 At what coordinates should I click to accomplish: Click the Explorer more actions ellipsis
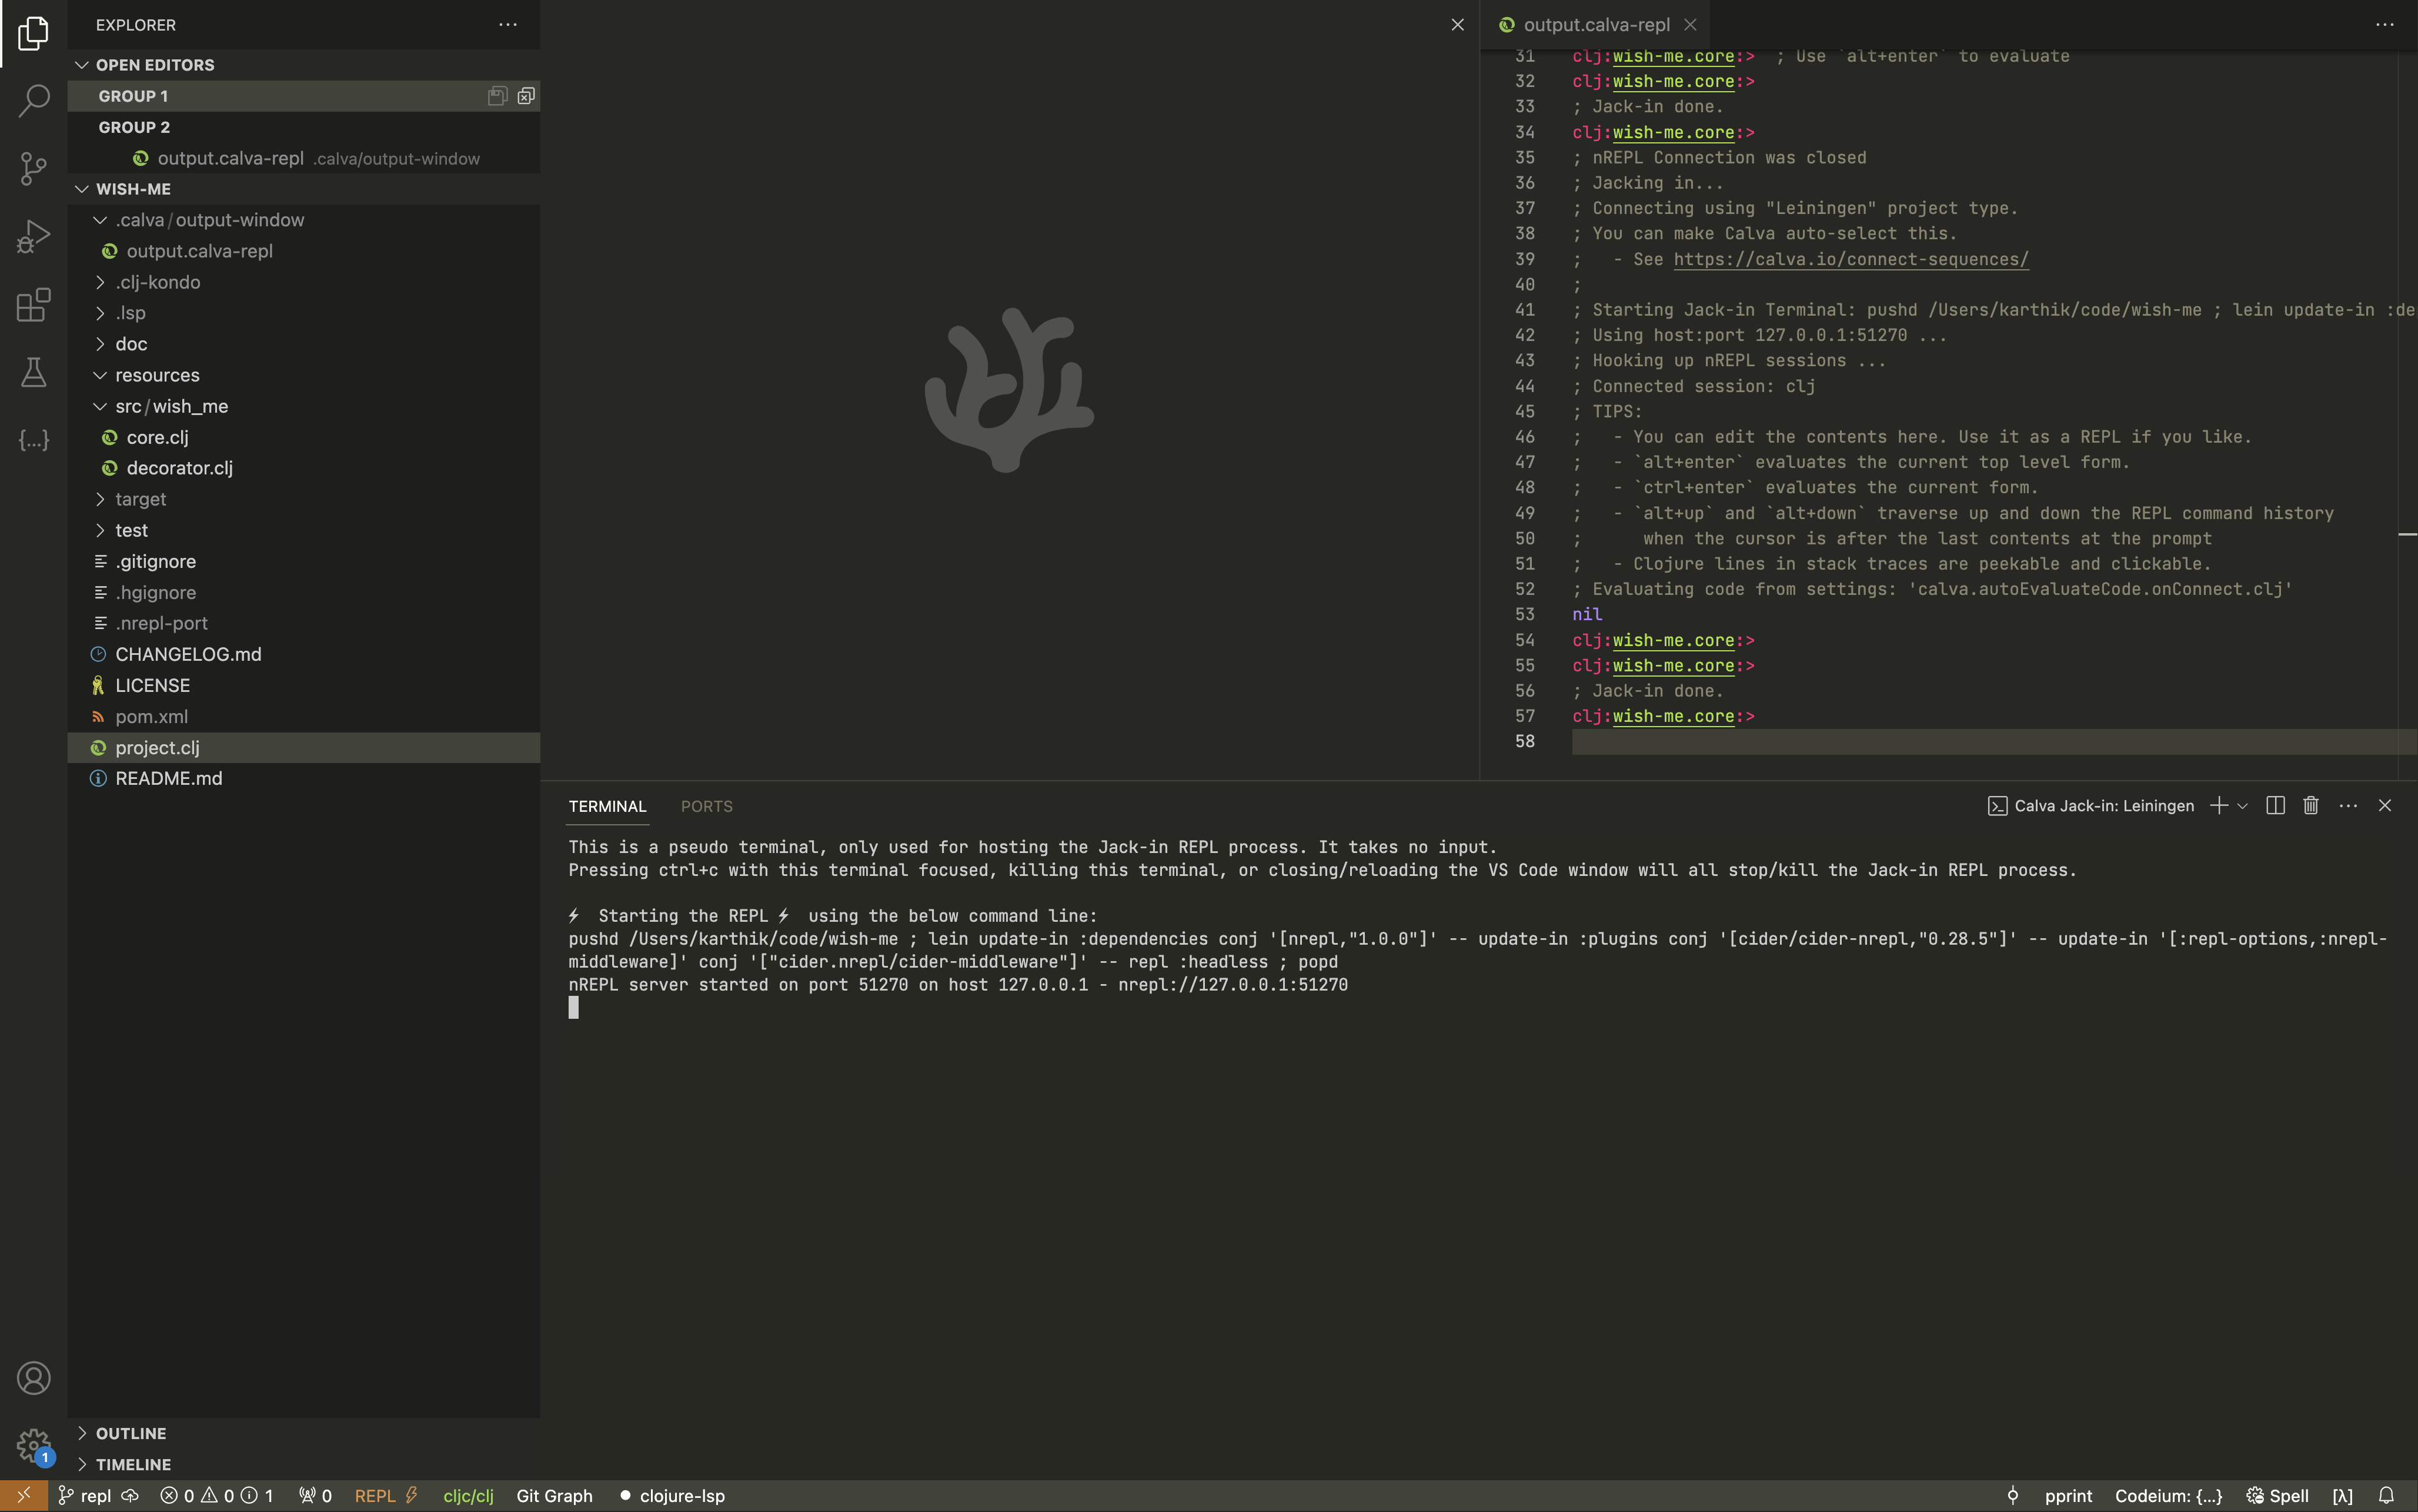[508, 24]
